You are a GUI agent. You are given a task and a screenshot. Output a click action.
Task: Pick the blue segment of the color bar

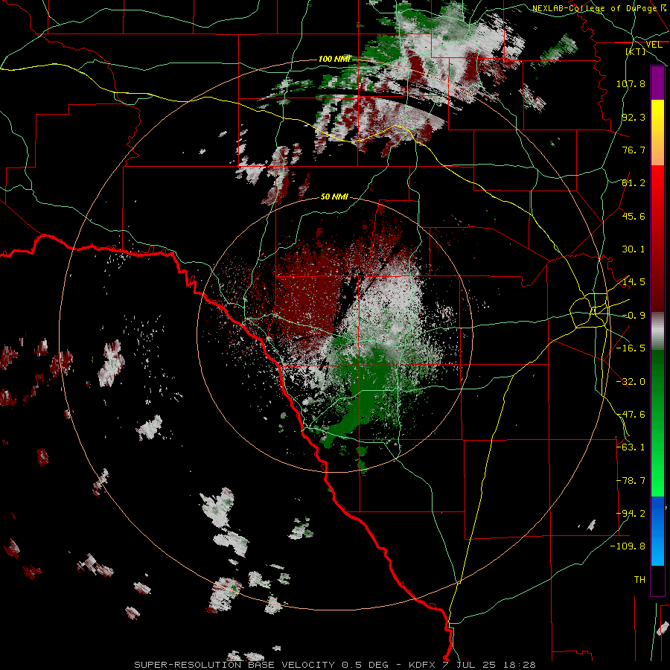click(657, 531)
